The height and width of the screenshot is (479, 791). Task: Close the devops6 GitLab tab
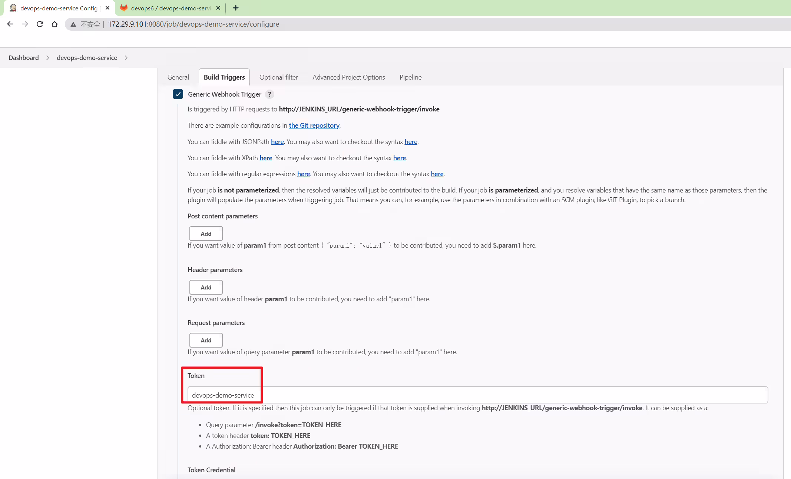(218, 8)
